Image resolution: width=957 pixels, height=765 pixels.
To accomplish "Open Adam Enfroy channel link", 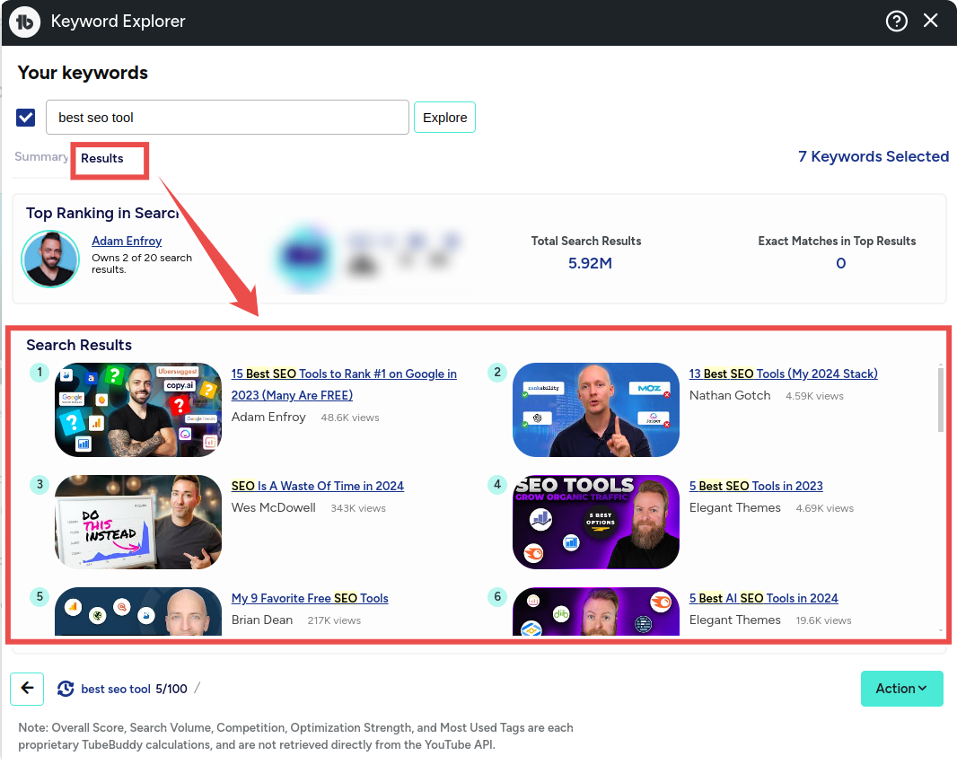I will coord(127,242).
